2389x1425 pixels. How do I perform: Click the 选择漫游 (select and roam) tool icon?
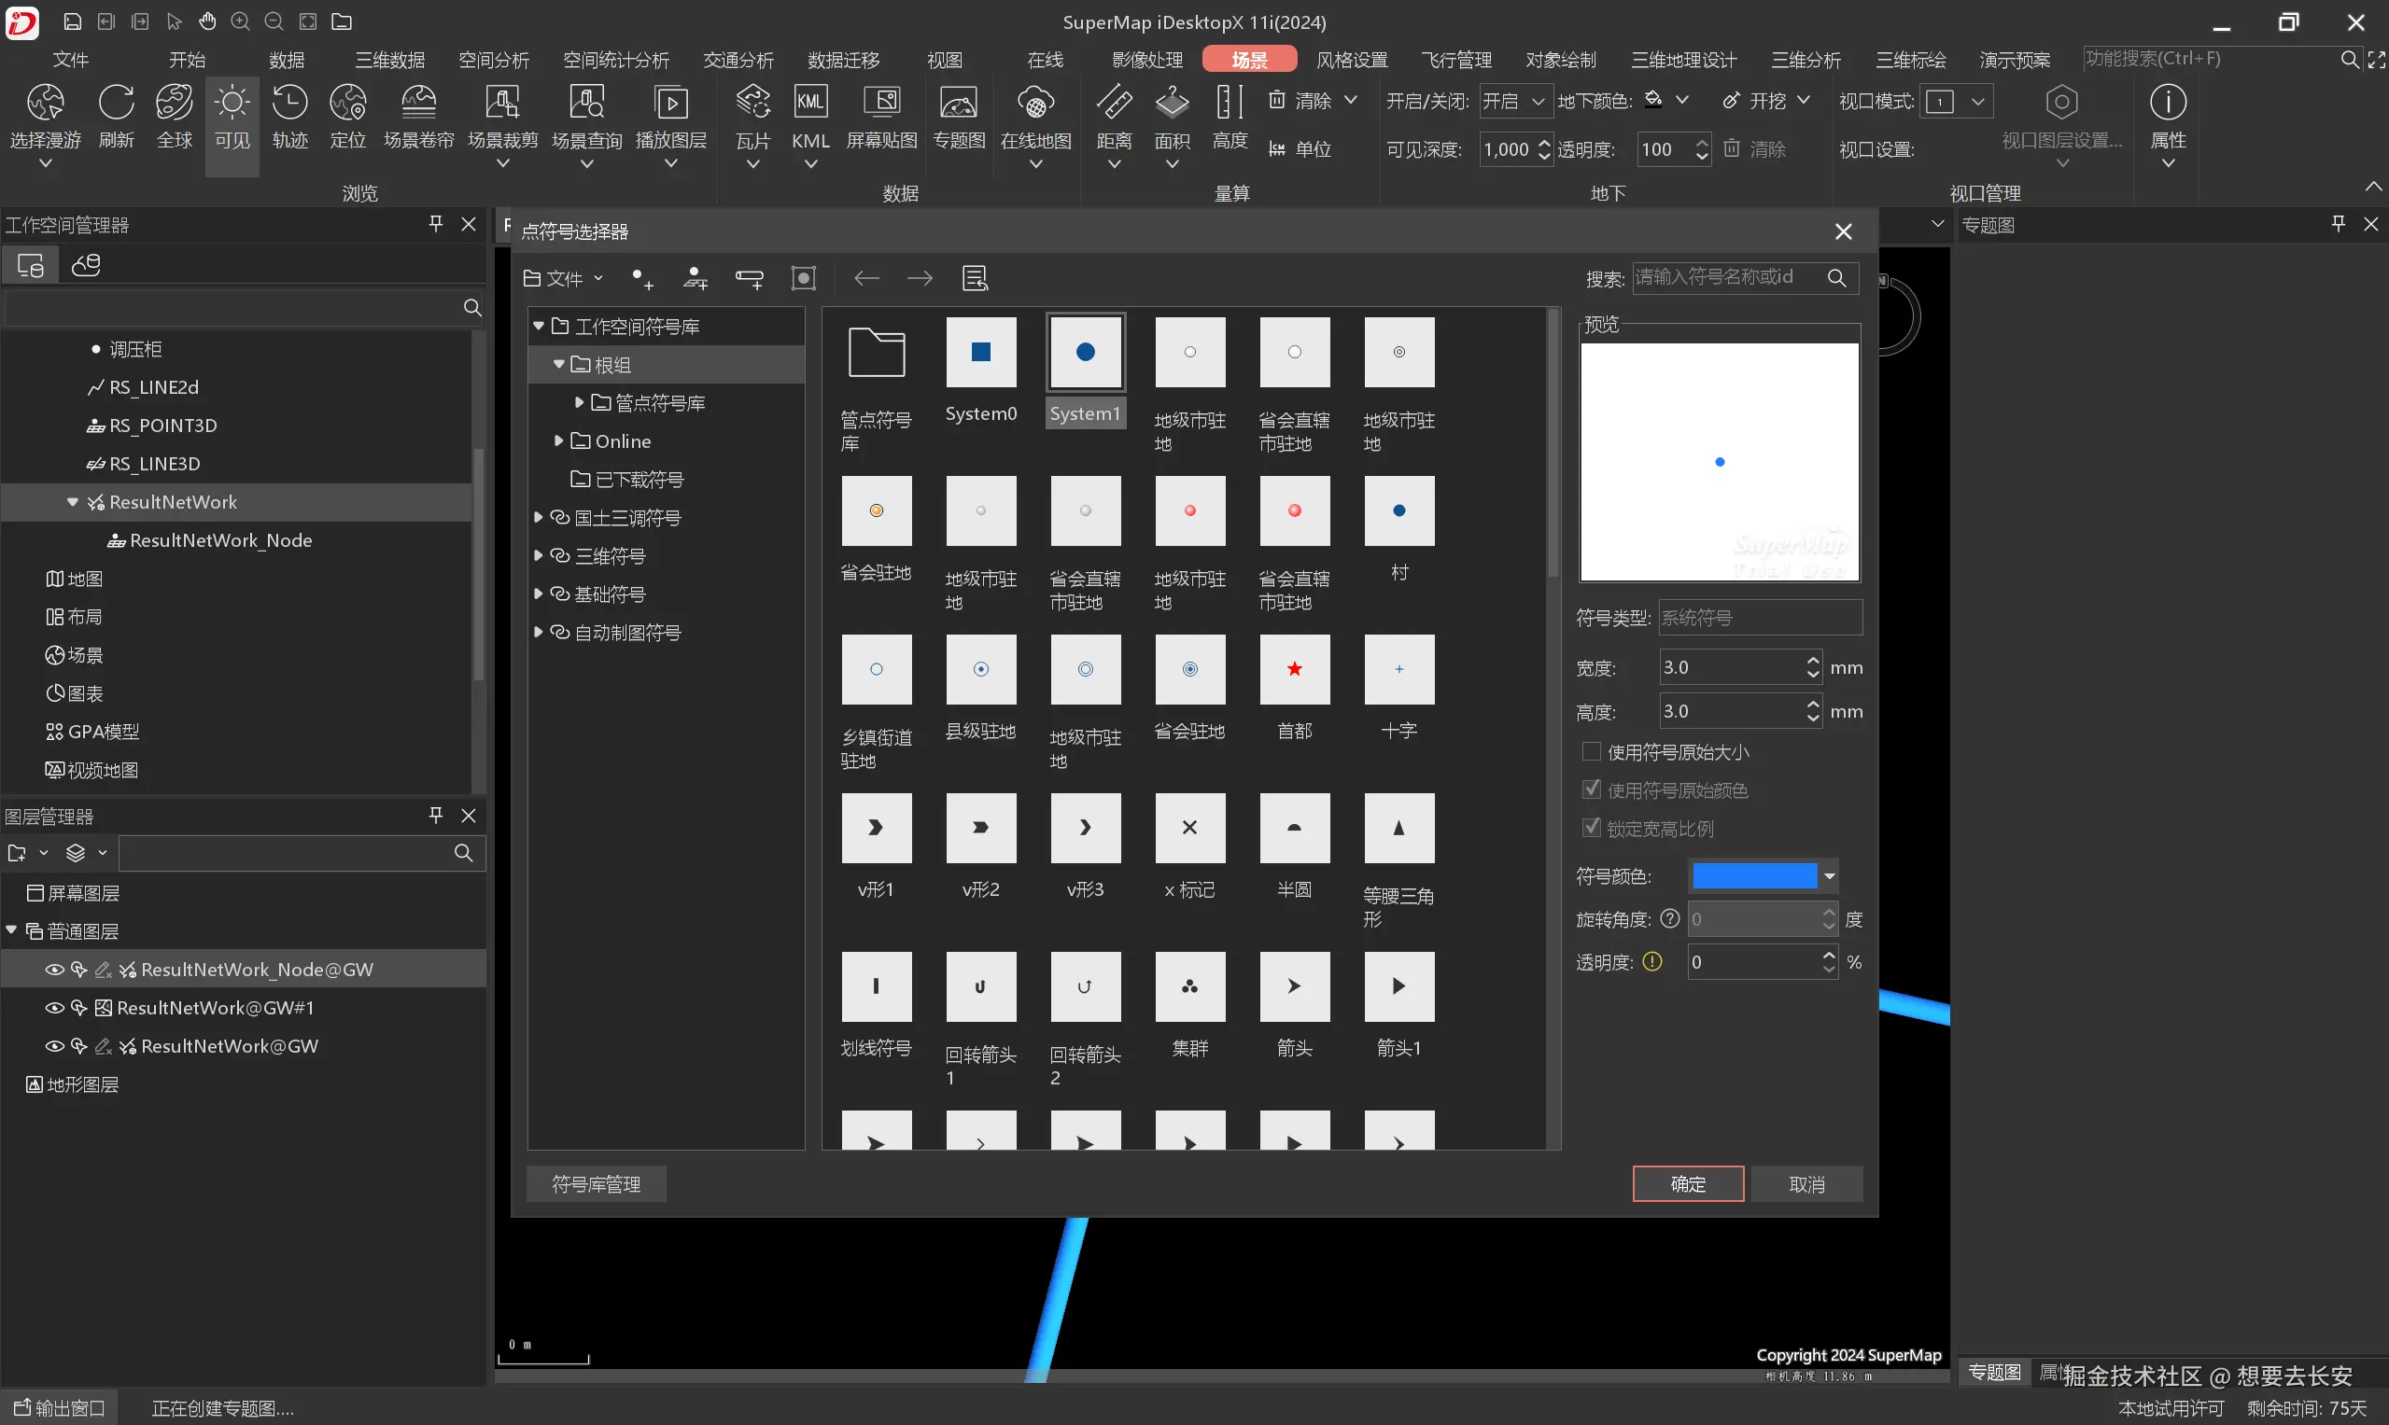click(x=45, y=103)
